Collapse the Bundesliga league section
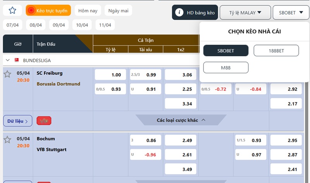 click(8, 60)
